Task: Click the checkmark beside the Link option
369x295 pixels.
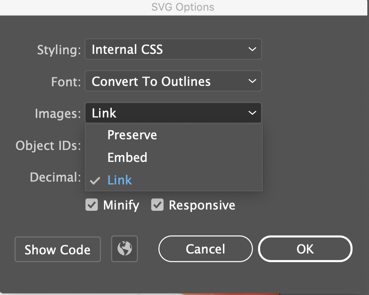Action: click(x=95, y=180)
